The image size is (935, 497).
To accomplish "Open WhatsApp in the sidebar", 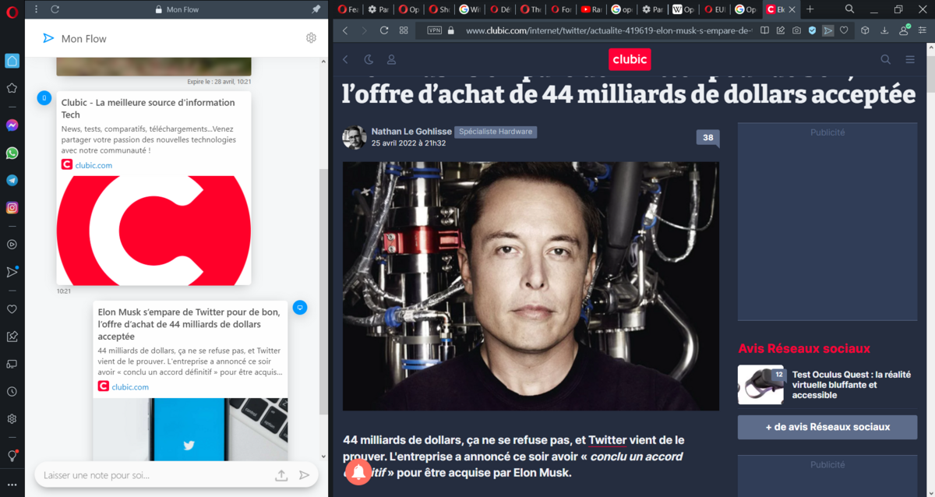I will pos(12,153).
